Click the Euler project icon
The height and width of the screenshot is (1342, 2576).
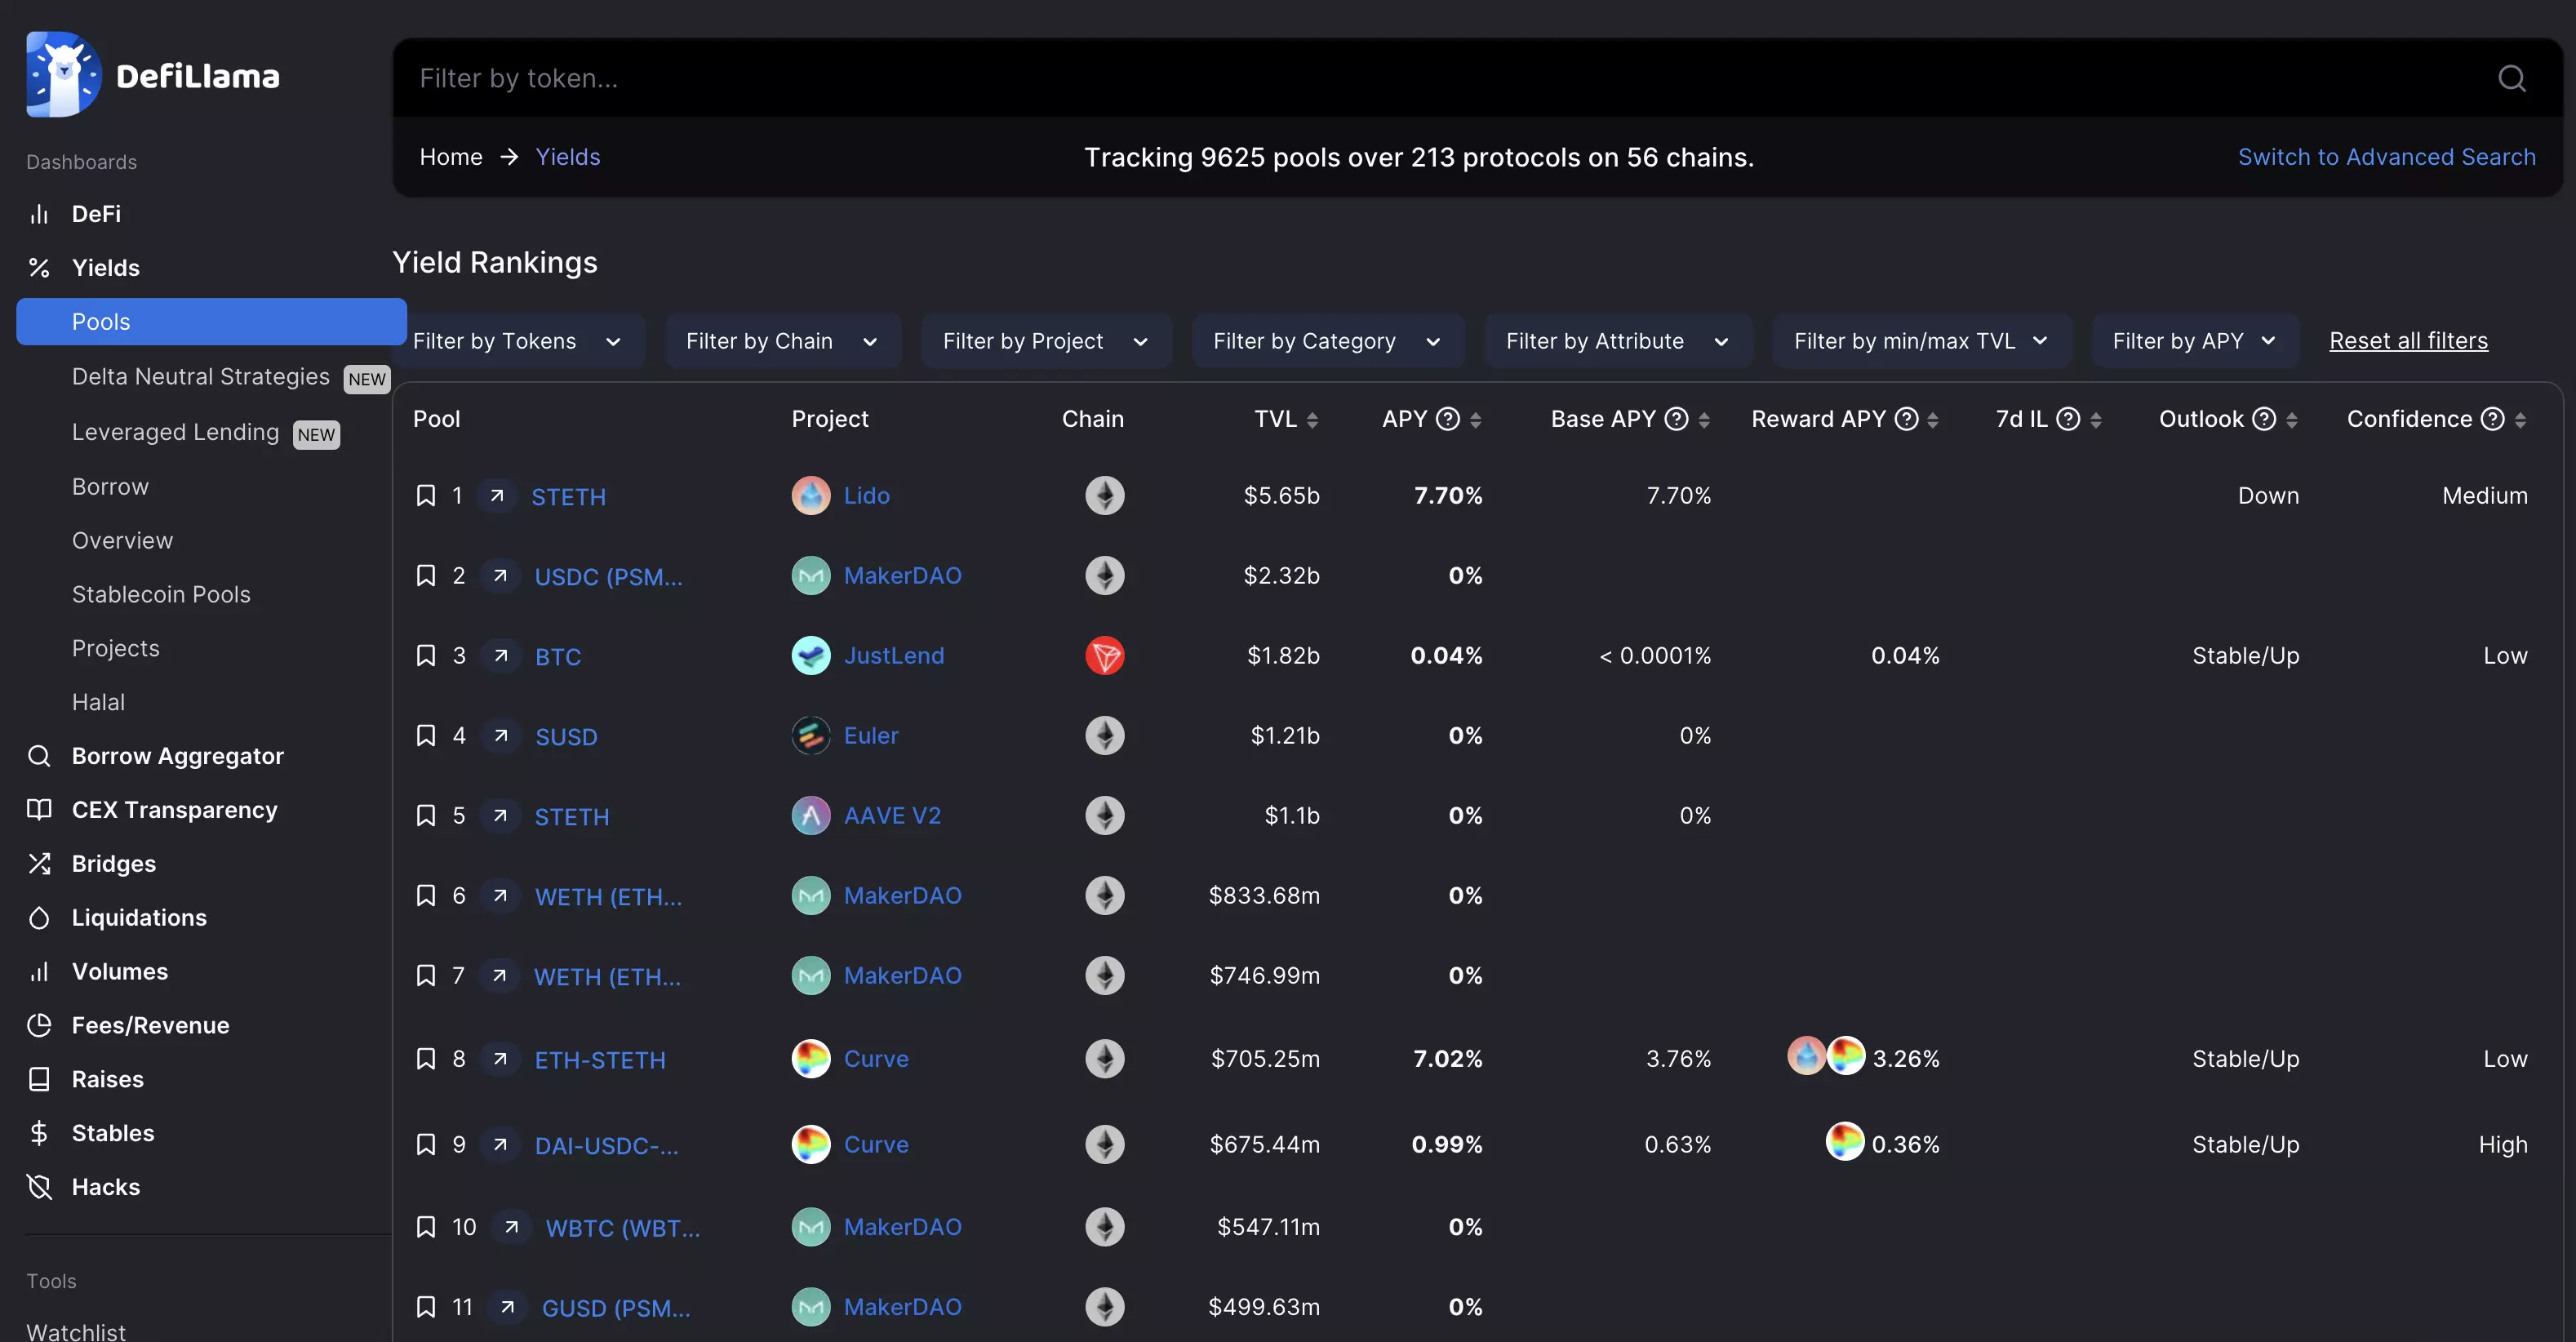pyautogui.click(x=811, y=736)
